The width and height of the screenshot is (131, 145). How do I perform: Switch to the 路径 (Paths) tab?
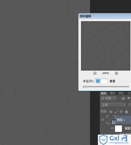121,93
